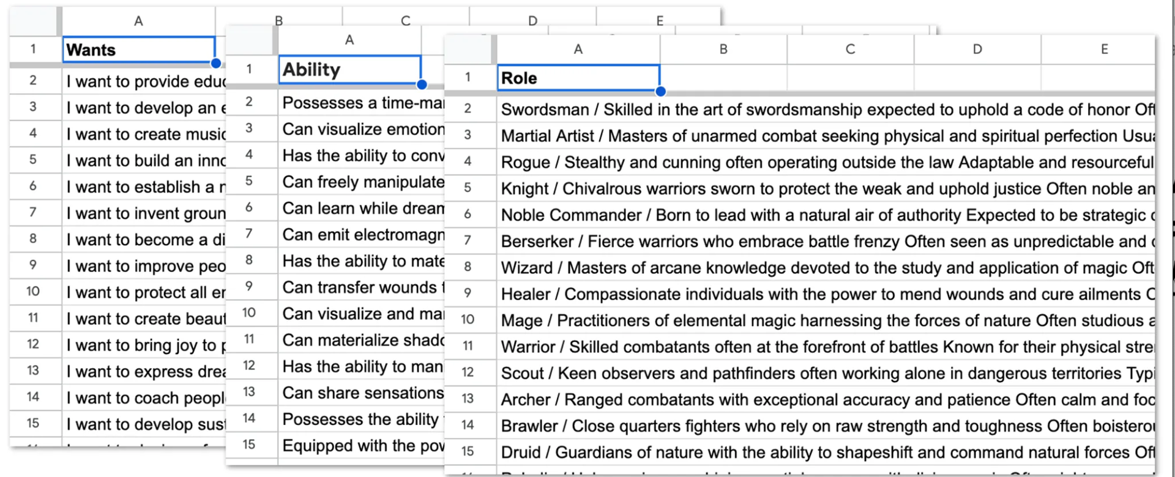Click the Swordsman role cell
This screenshot has width=1175, height=477.
point(826,109)
